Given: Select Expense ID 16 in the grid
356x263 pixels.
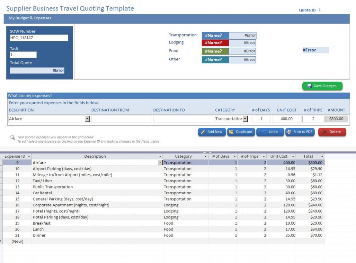Looking at the screenshot, I should tap(17, 205).
